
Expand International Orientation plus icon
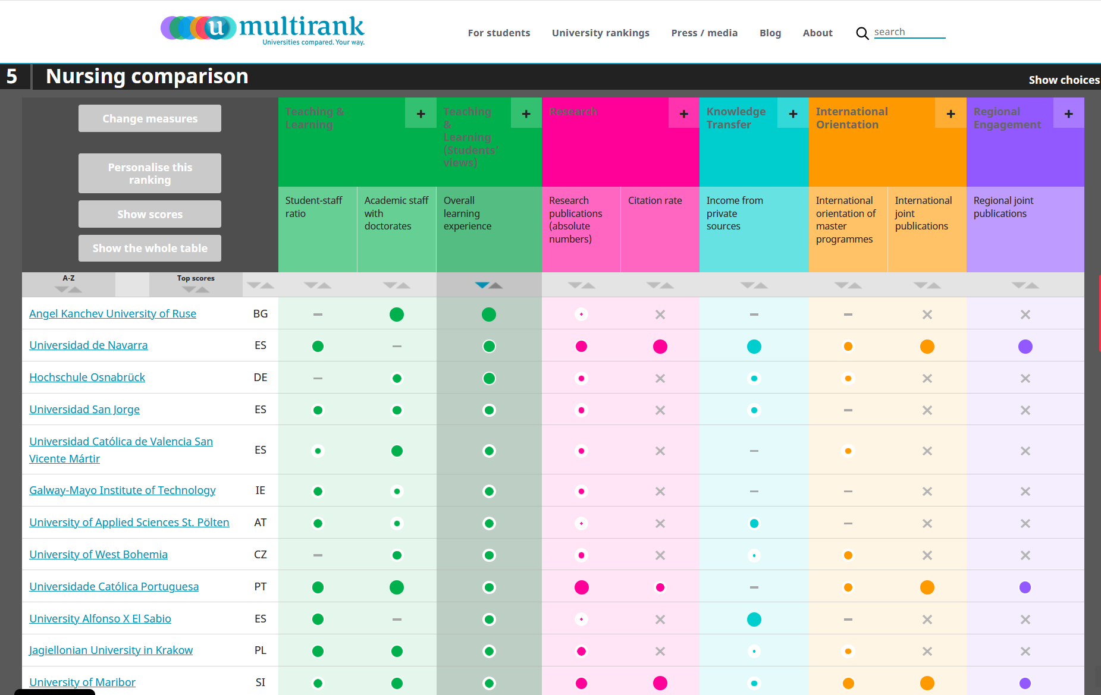coord(951,114)
